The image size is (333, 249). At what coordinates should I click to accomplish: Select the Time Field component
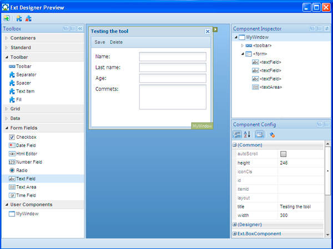[26, 195]
